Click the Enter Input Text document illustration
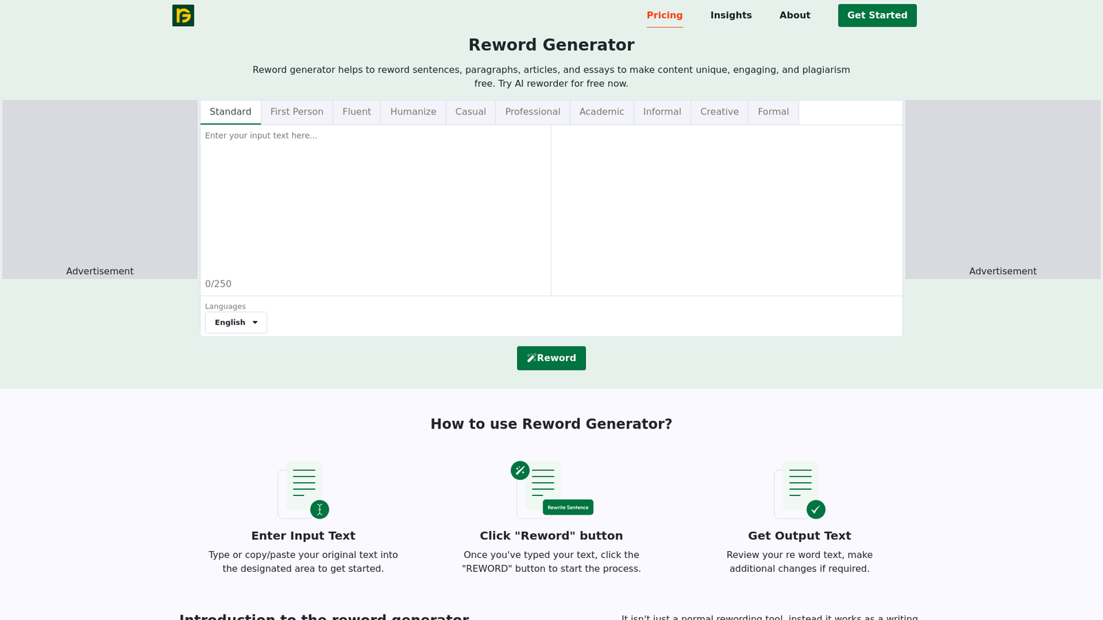The height and width of the screenshot is (620, 1103). click(x=303, y=490)
